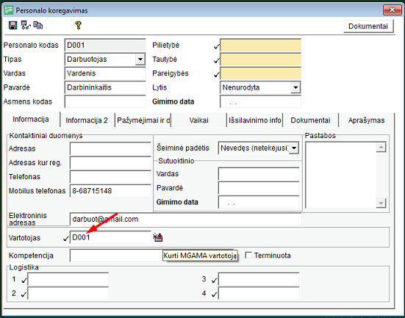405x318 pixels.
Task: Open help with the question mark icon
Action: tap(78, 25)
